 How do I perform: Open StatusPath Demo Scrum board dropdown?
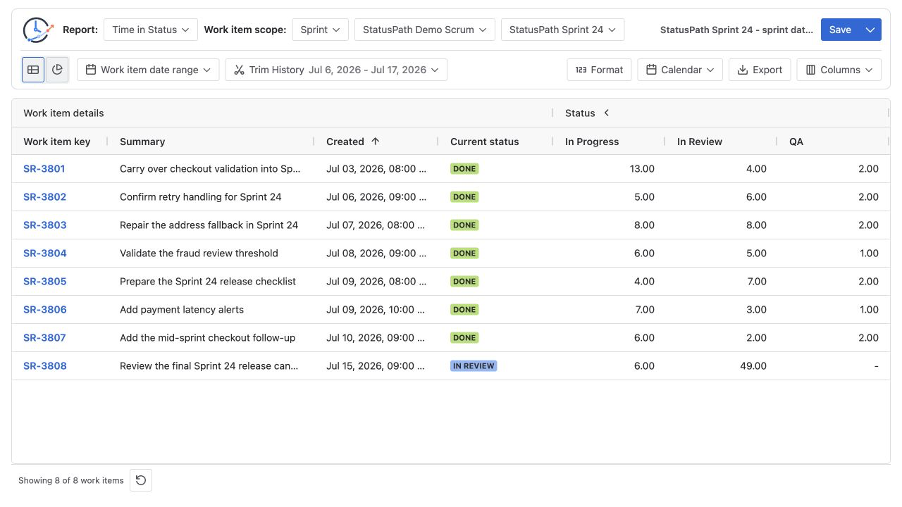pos(425,30)
